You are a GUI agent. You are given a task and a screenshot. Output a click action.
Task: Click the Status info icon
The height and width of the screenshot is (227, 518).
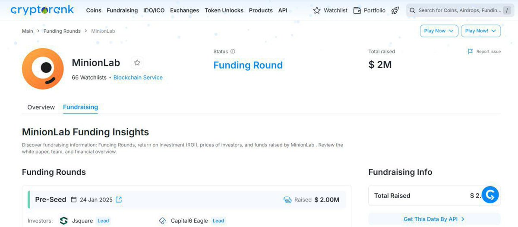233,52
